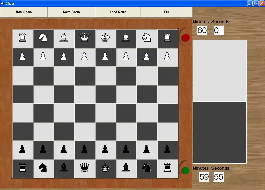Click the top timer seconds field showing 0
Image resolution: width=265 pixels, height=190 pixels.
[x=218, y=30]
